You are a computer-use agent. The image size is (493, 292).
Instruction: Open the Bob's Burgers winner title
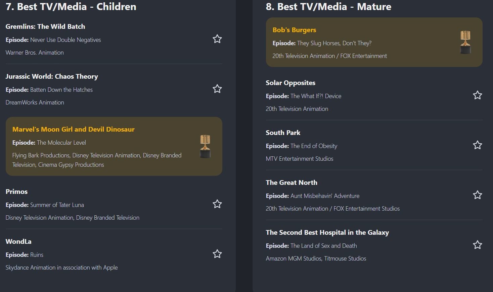click(x=294, y=30)
